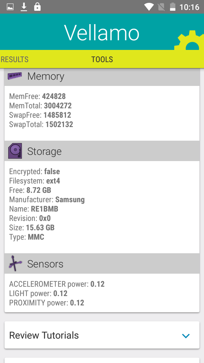Open the Review Tutorials card
Viewport: 204px width, 363px height.
tap(85, 335)
